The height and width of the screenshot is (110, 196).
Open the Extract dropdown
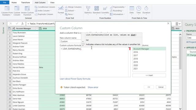coord(70,11)
